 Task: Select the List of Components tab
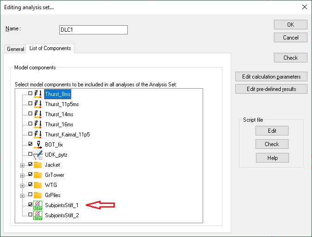[50, 48]
